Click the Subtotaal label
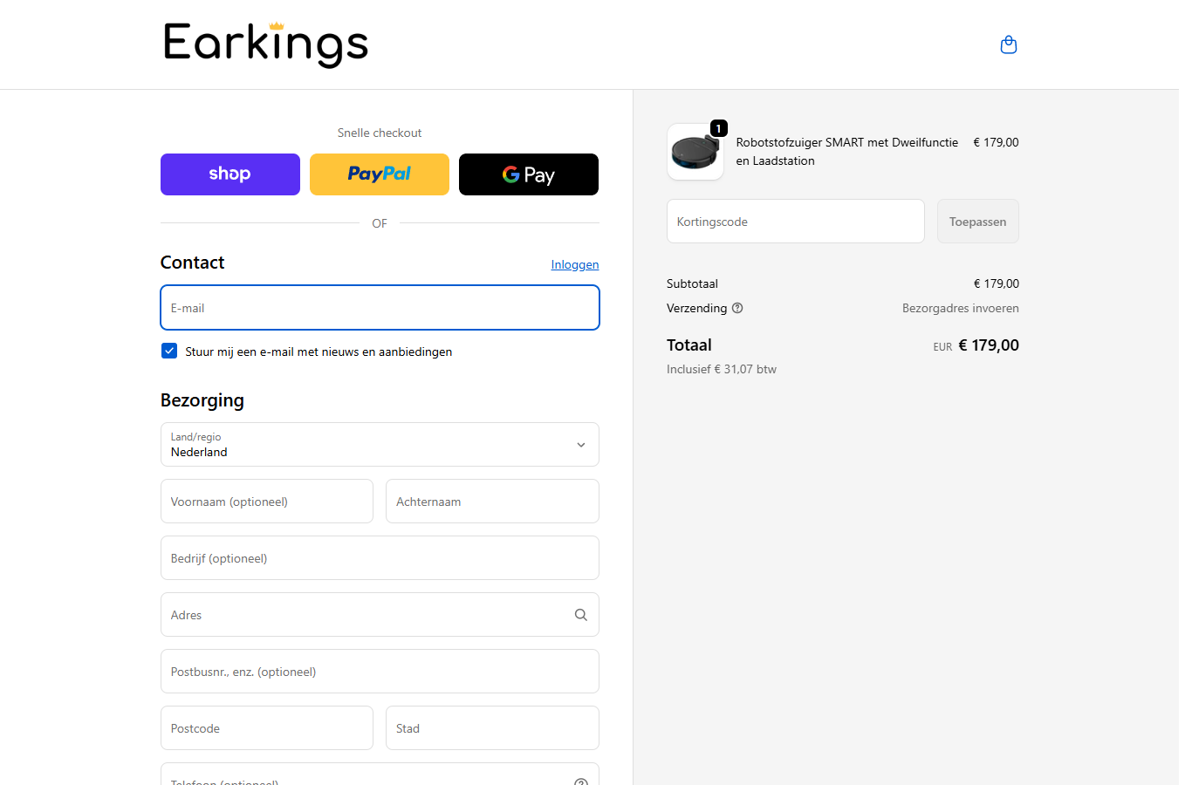Viewport: 1192px width, 785px height. [692, 283]
